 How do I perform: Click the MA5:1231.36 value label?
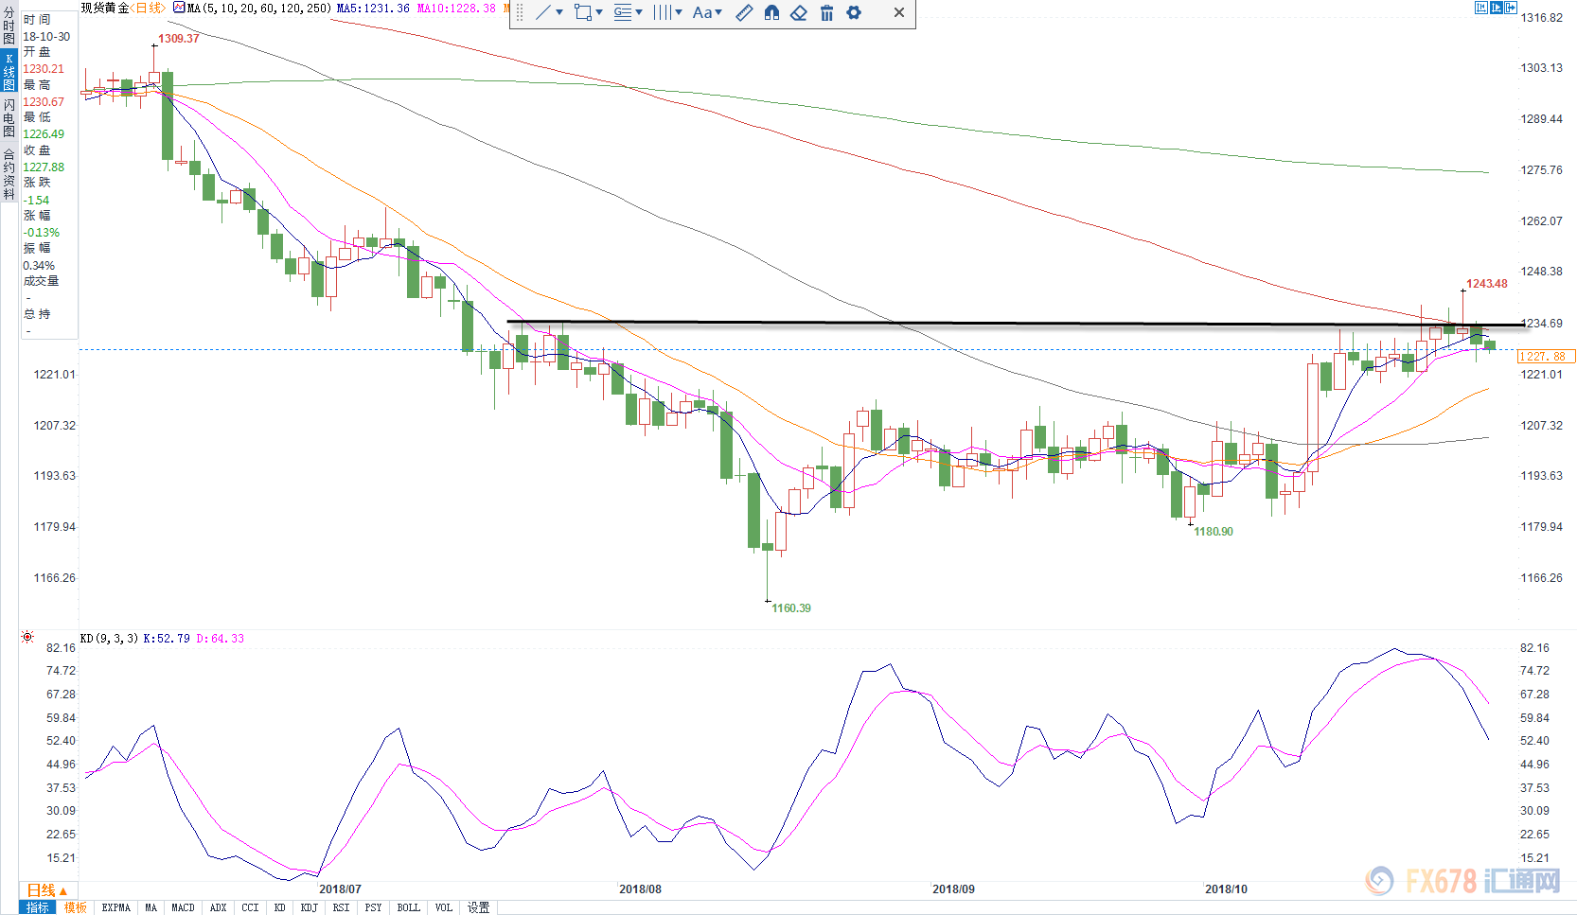point(373,8)
